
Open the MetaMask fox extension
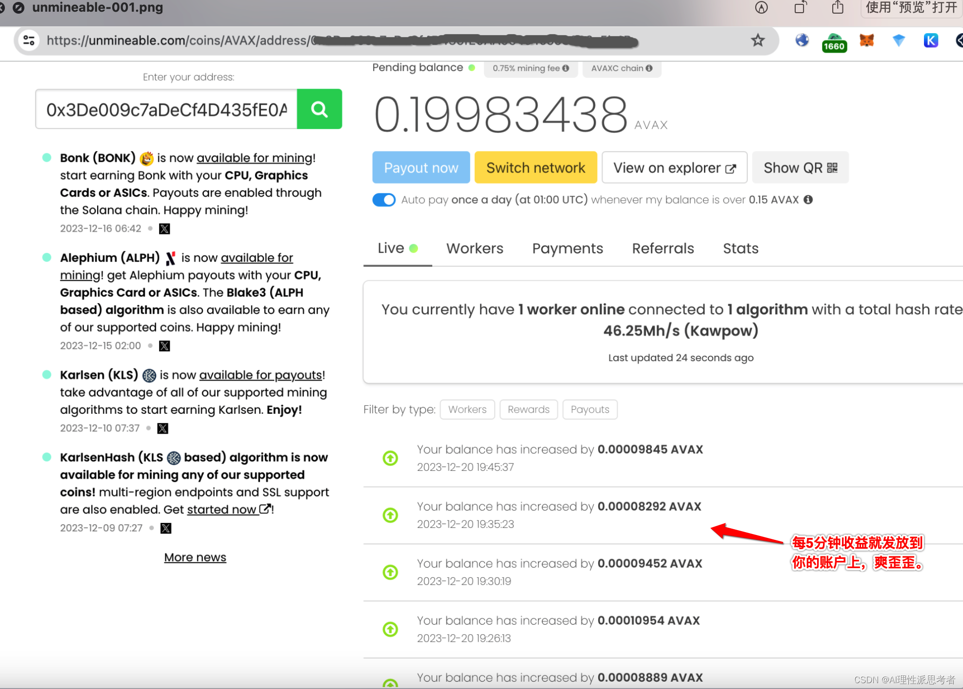[866, 40]
